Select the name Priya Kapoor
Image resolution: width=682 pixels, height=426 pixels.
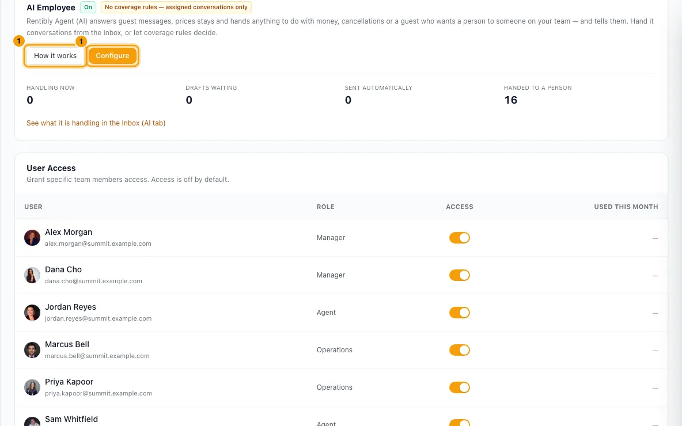(69, 382)
